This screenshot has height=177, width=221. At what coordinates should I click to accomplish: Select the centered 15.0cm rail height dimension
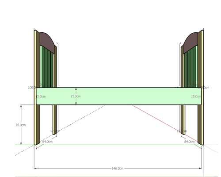[76, 96]
